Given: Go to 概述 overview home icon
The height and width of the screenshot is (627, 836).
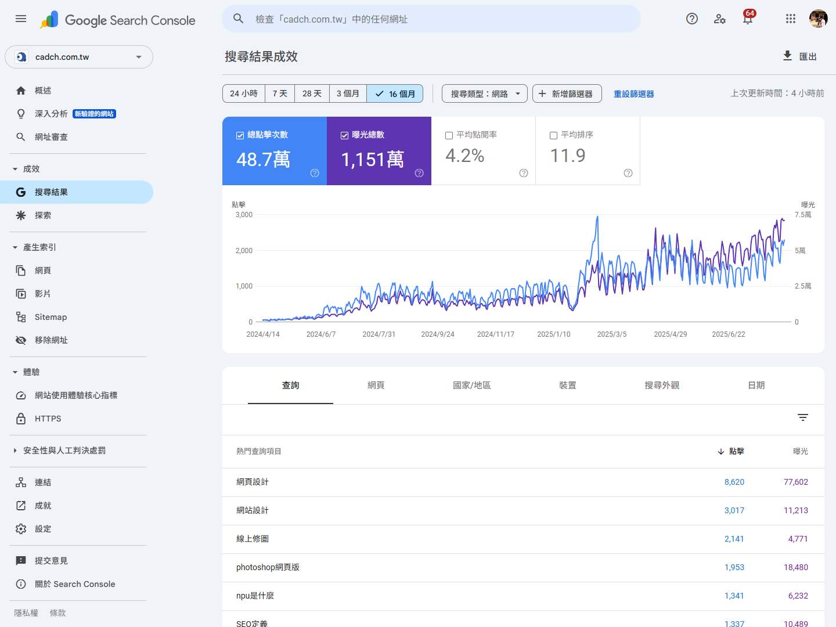Looking at the screenshot, I should 21,91.
